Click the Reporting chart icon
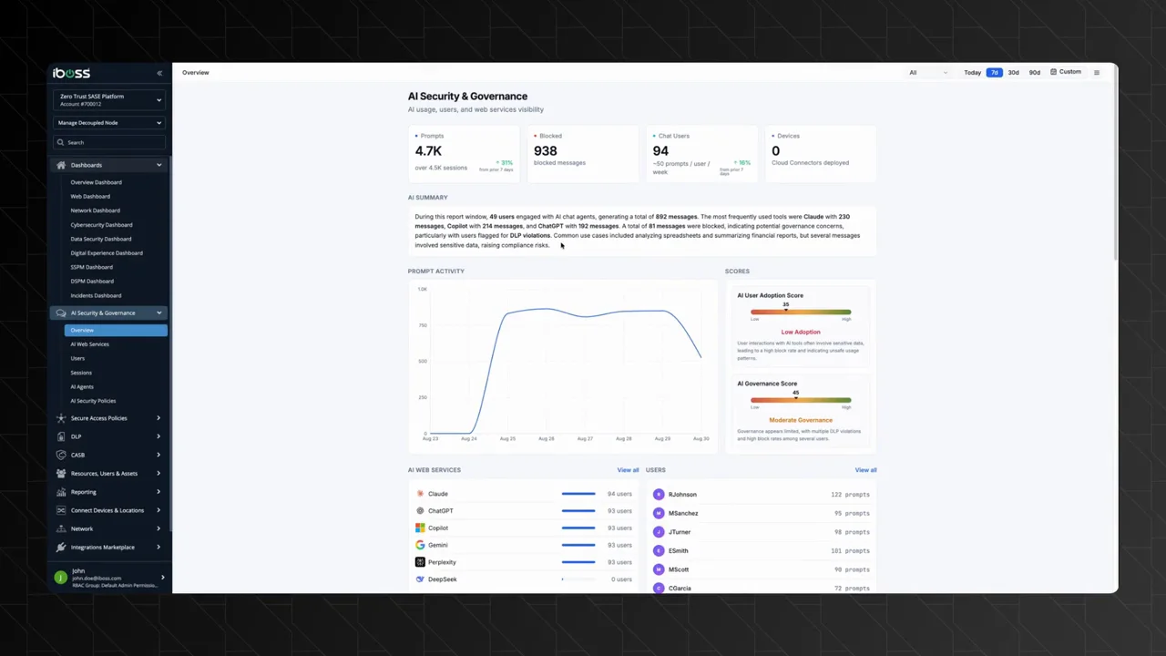The image size is (1166, 656). tap(61, 492)
